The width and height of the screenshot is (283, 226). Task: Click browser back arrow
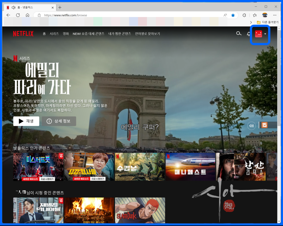8,15
